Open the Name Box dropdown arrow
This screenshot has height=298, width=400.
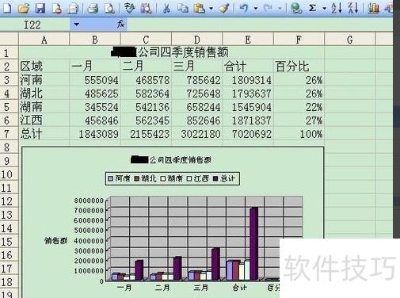click(x=76, y=25)
